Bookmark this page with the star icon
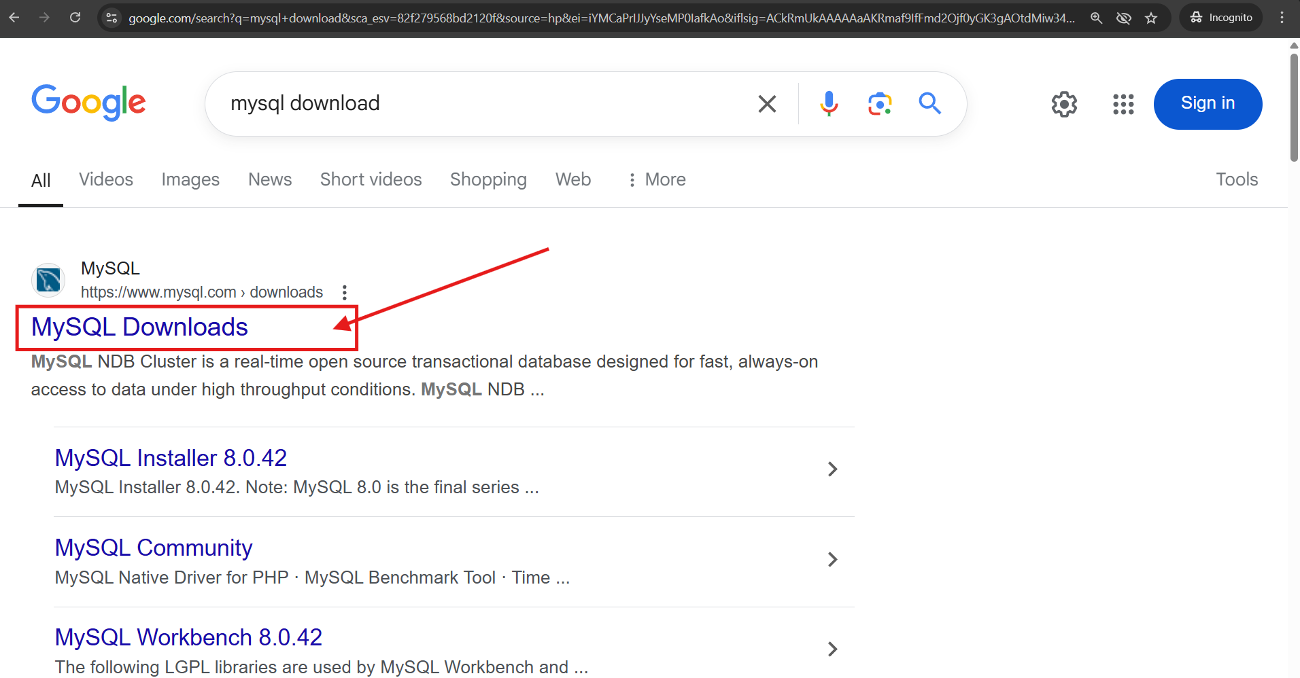 click(1151, 18)
